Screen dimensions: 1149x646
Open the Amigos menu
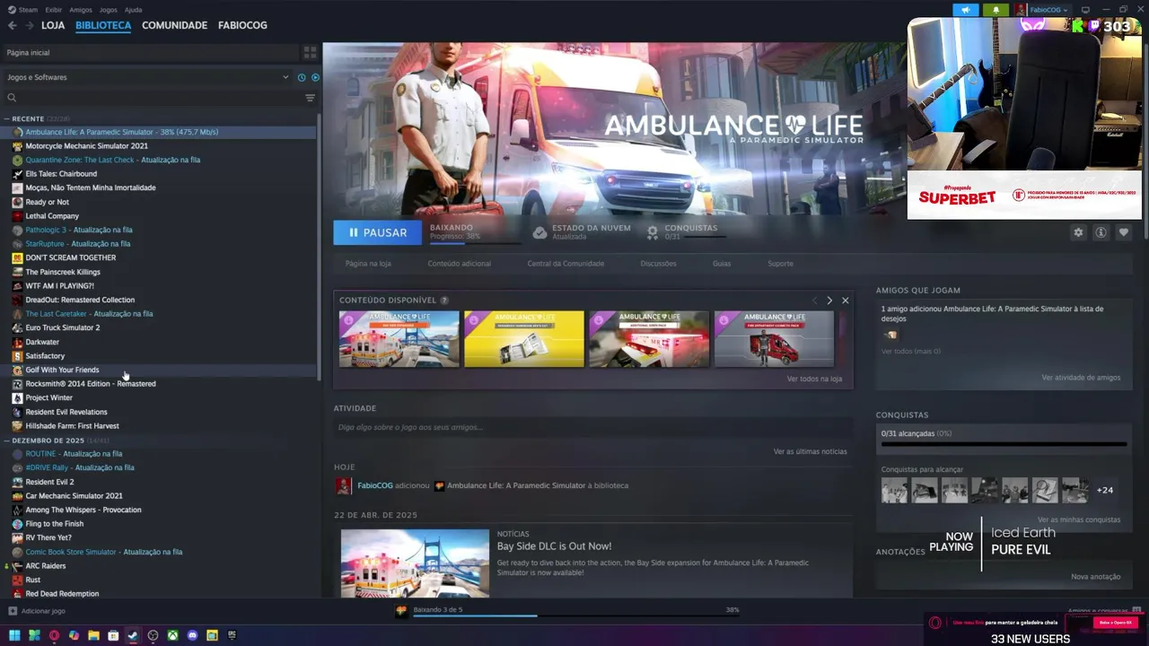coord(81,10)
